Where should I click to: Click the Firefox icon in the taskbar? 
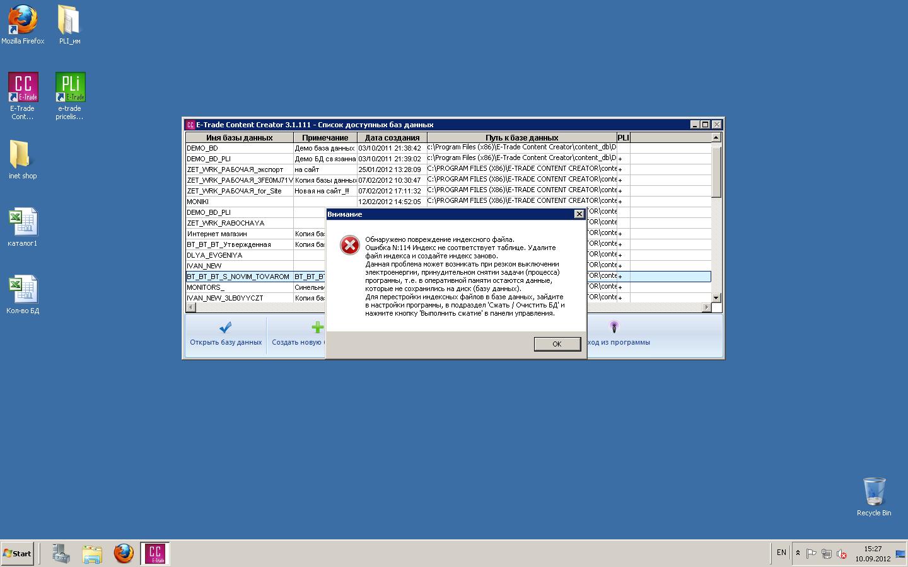(124, 554)
